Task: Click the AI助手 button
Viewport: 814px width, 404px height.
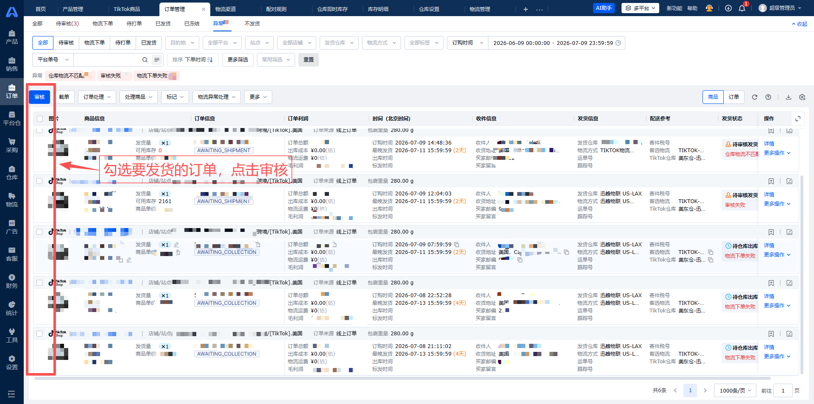Action: click(604, 8)
